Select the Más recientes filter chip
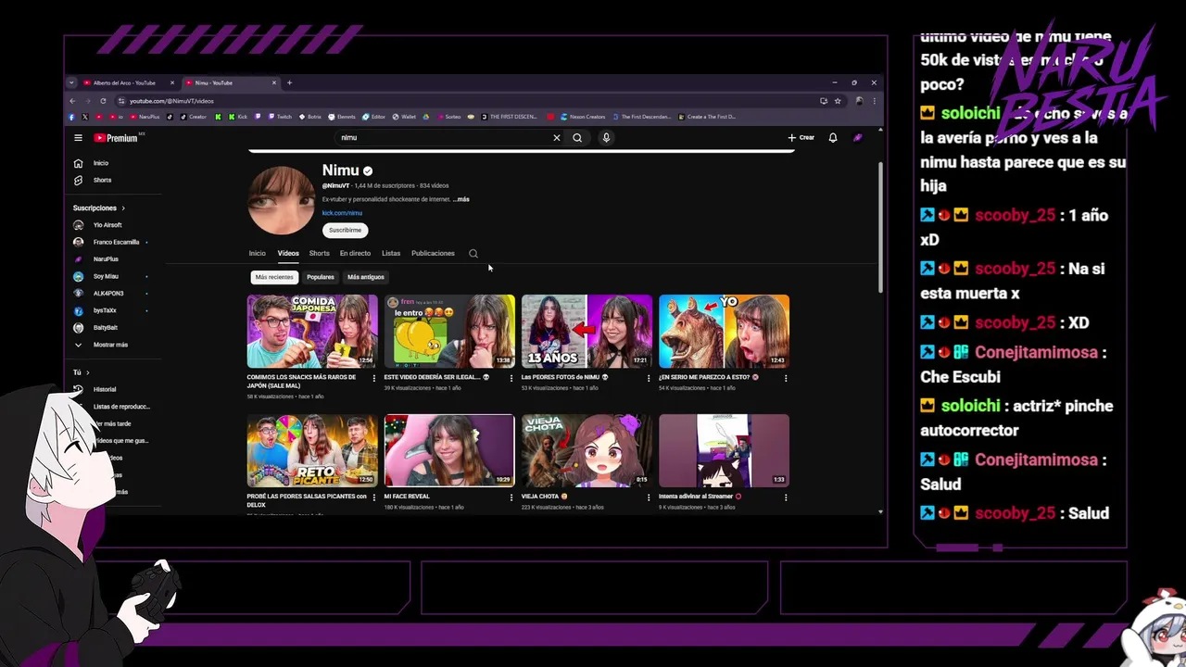 (x=274, y=277)
